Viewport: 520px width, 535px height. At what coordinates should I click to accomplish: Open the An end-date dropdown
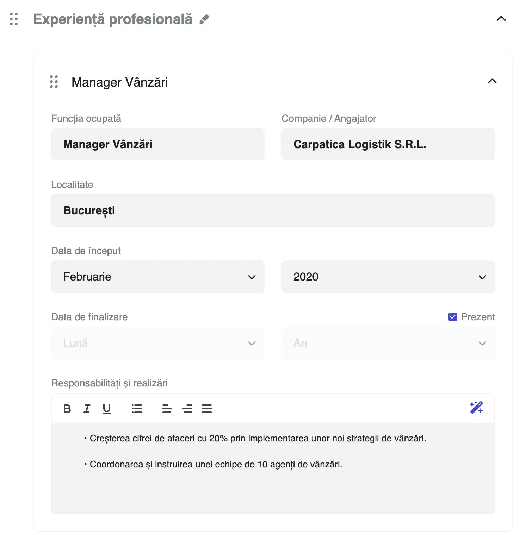click(x=388, y=343)
